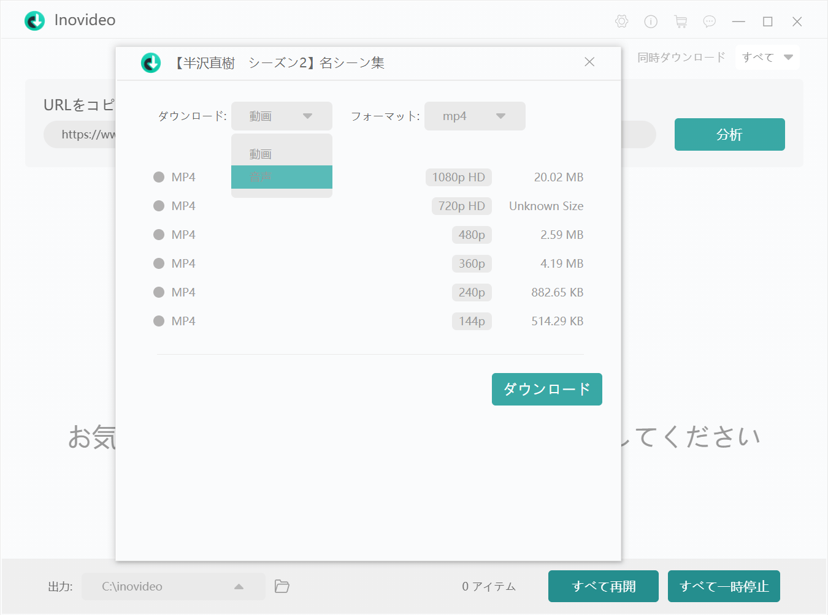Select the MP4 720p HD radio button

tap(159, 206)
